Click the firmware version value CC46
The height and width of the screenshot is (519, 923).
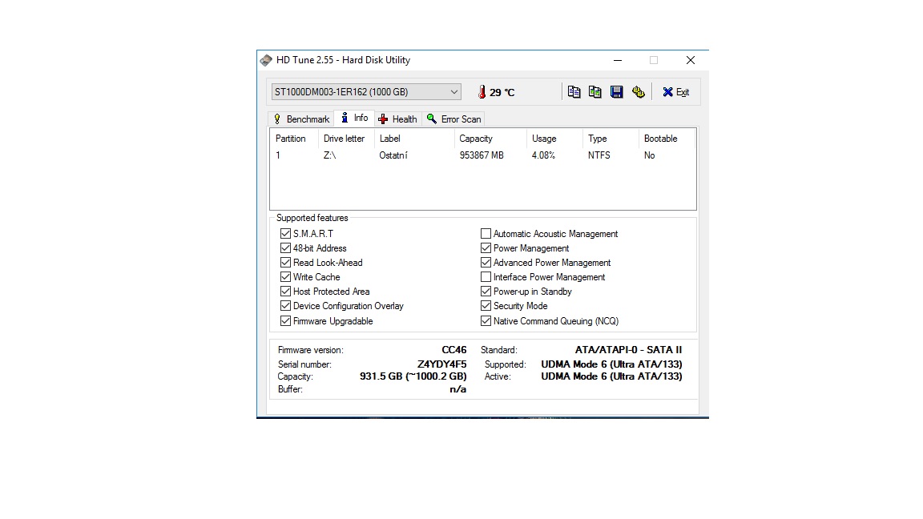coord(453,350)
